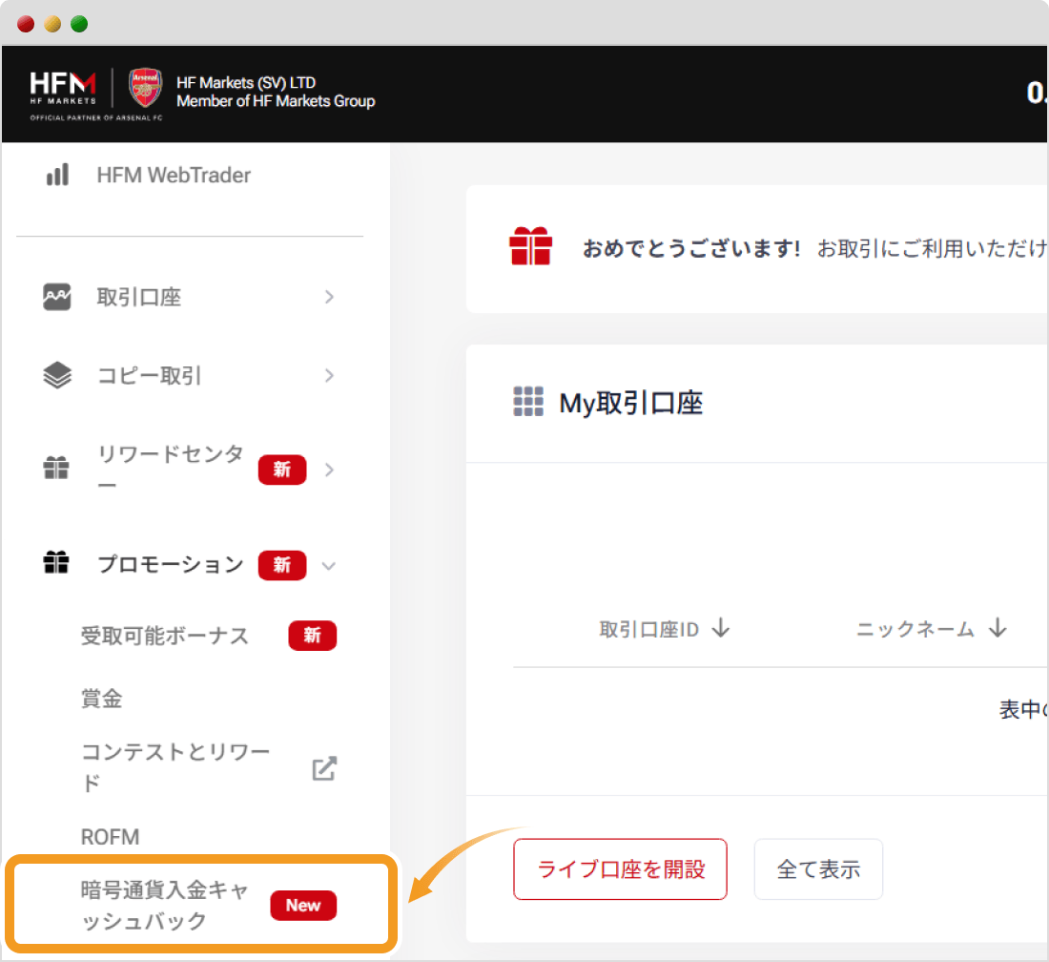Open the 賞金 submenu link
This screenshot has width=1049, height=962.
coord(102,699)
